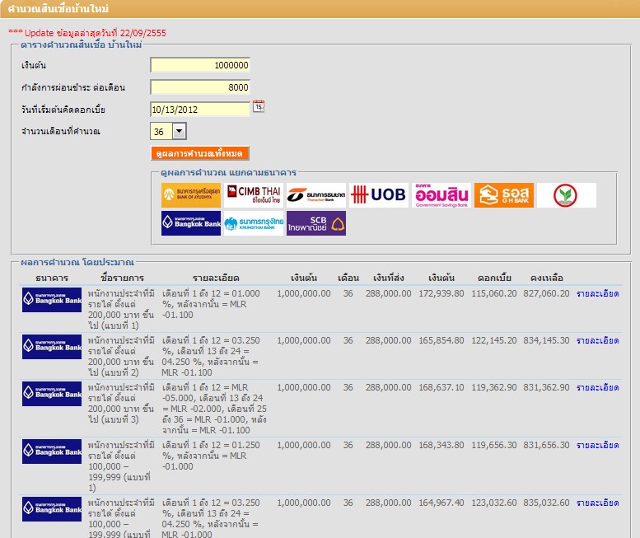Click interest value 119,656.30
This screenshot has height=538, width=640.
[x=494, y=445]
